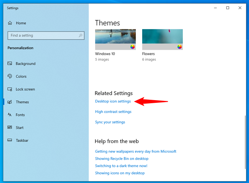Click the '6 images' label
249x183 pixels.
click(x=149, y=59)
